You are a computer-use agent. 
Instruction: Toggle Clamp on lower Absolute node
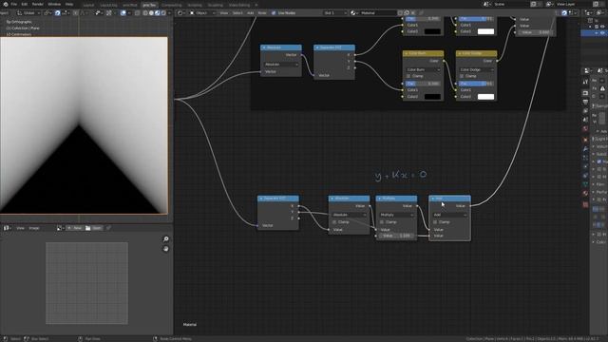(x=334, y=222)
